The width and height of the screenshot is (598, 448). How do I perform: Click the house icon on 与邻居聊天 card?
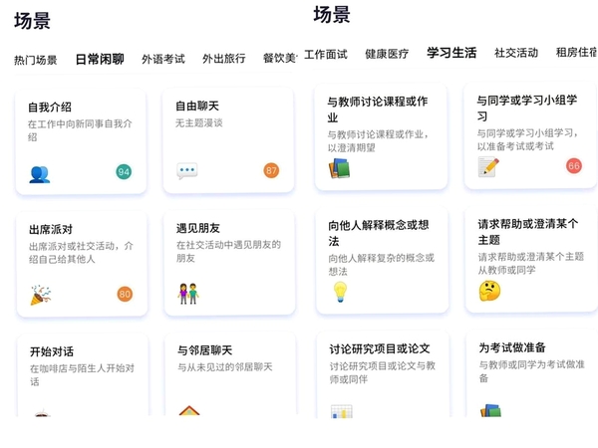tap(189, 410)
